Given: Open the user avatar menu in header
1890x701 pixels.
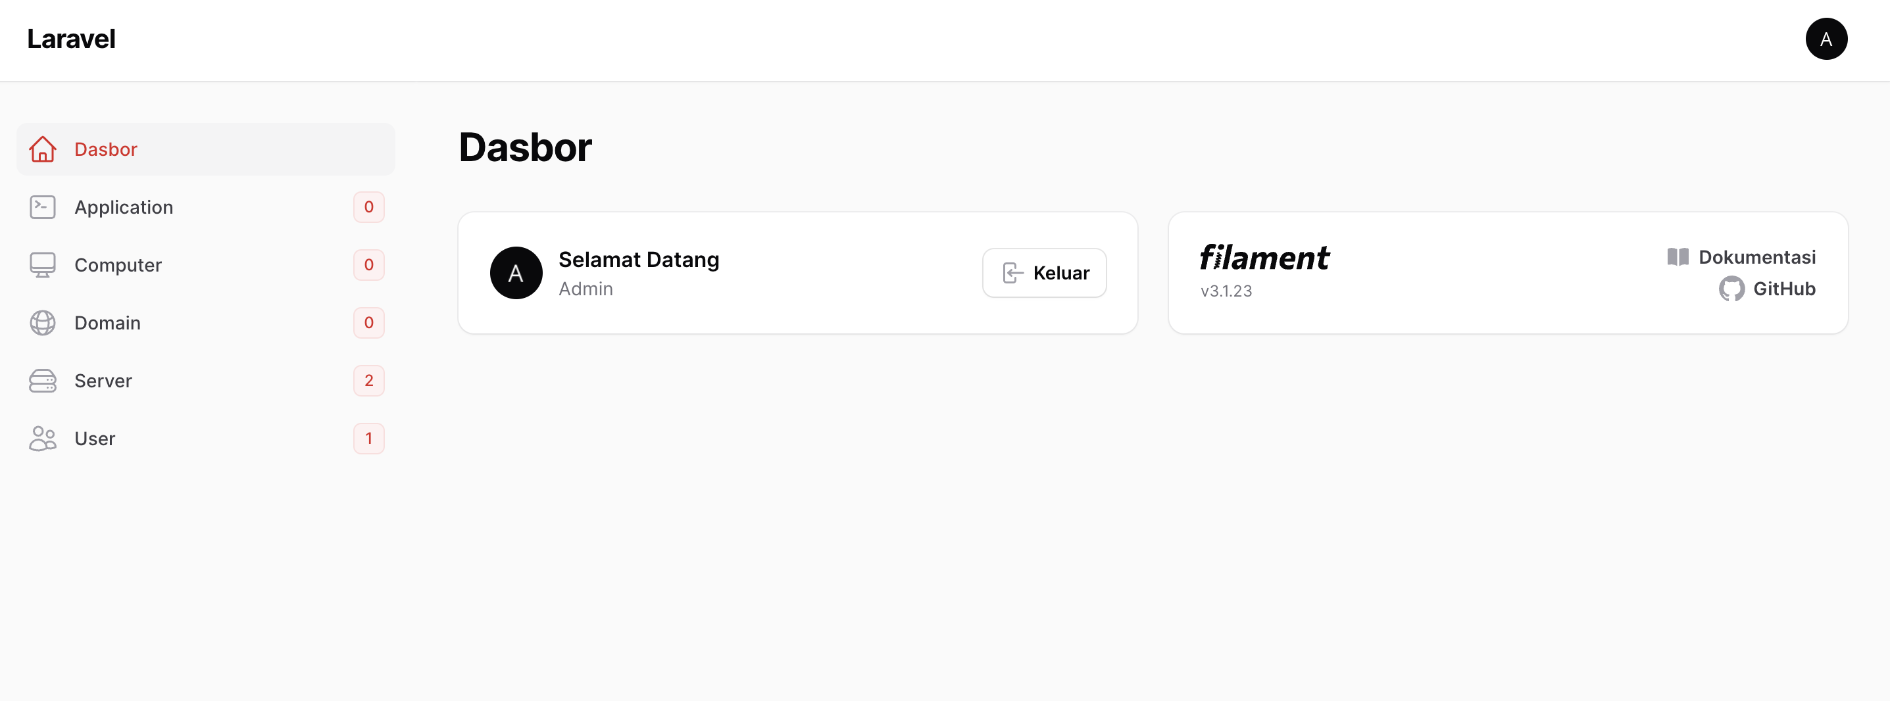Looking at the screenshot, I should point(1826,39).
